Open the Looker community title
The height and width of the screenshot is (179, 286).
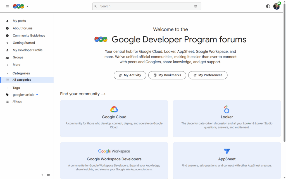point(227,117)
